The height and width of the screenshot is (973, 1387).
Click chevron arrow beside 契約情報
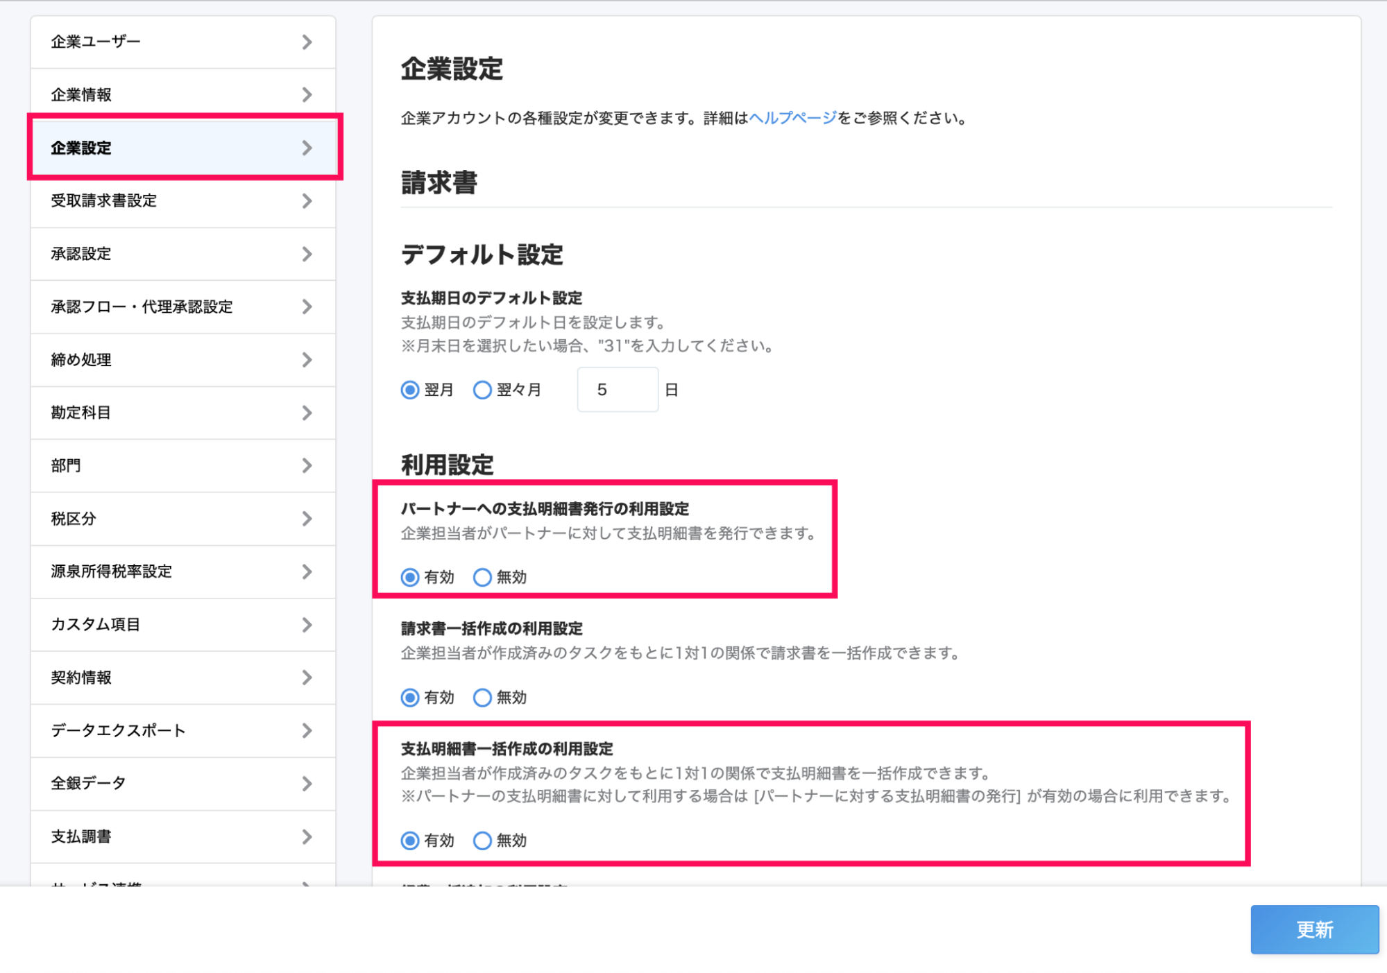coord(307,678)
